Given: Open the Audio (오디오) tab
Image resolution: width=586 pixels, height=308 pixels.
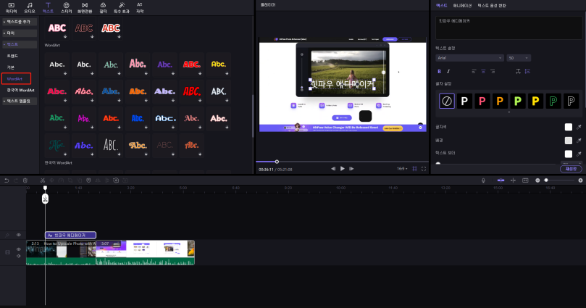Looking at the screenshot, I should point(30,7).
